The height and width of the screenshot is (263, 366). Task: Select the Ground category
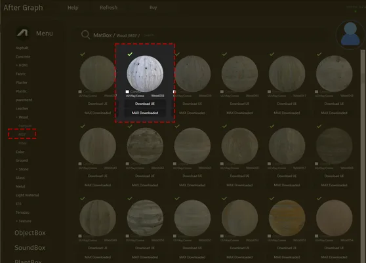click(x=22, y=160)
